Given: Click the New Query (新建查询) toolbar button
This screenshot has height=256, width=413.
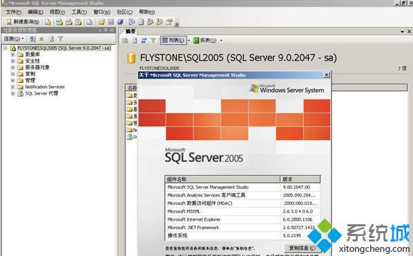Looking at the screenshot, I should (22, 21).
